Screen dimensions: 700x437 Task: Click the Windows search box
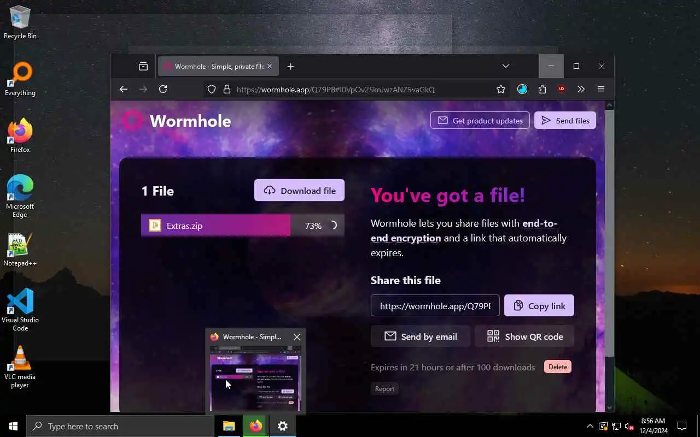[120, 426]
